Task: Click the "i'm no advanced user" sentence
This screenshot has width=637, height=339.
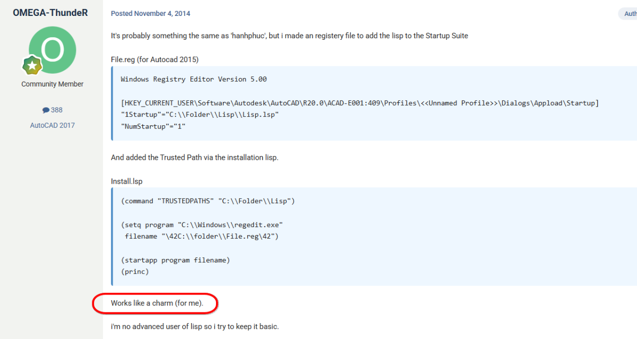Action: click(x=194, y=326)
